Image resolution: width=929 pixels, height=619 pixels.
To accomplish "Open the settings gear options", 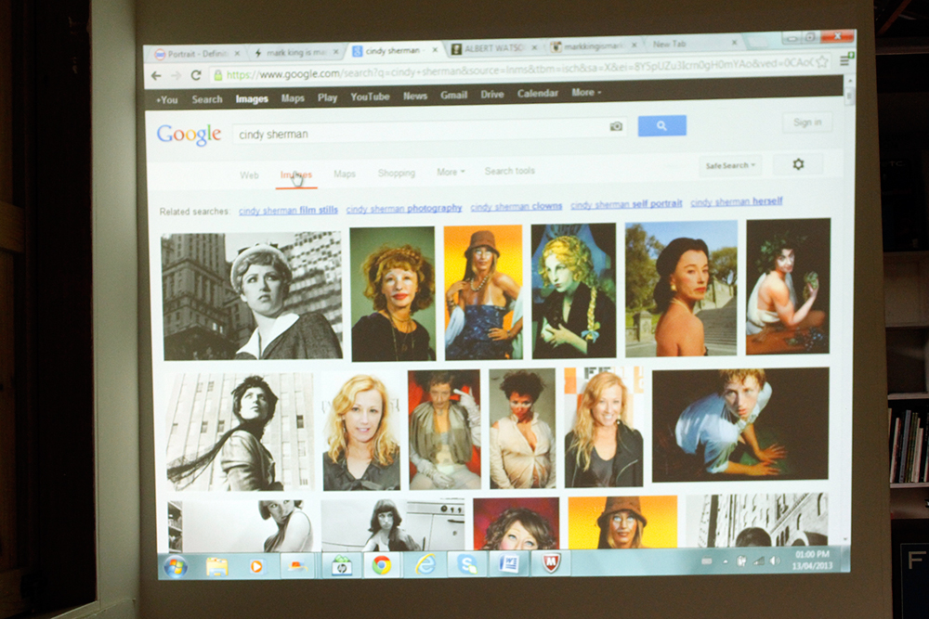I will 797,164.
